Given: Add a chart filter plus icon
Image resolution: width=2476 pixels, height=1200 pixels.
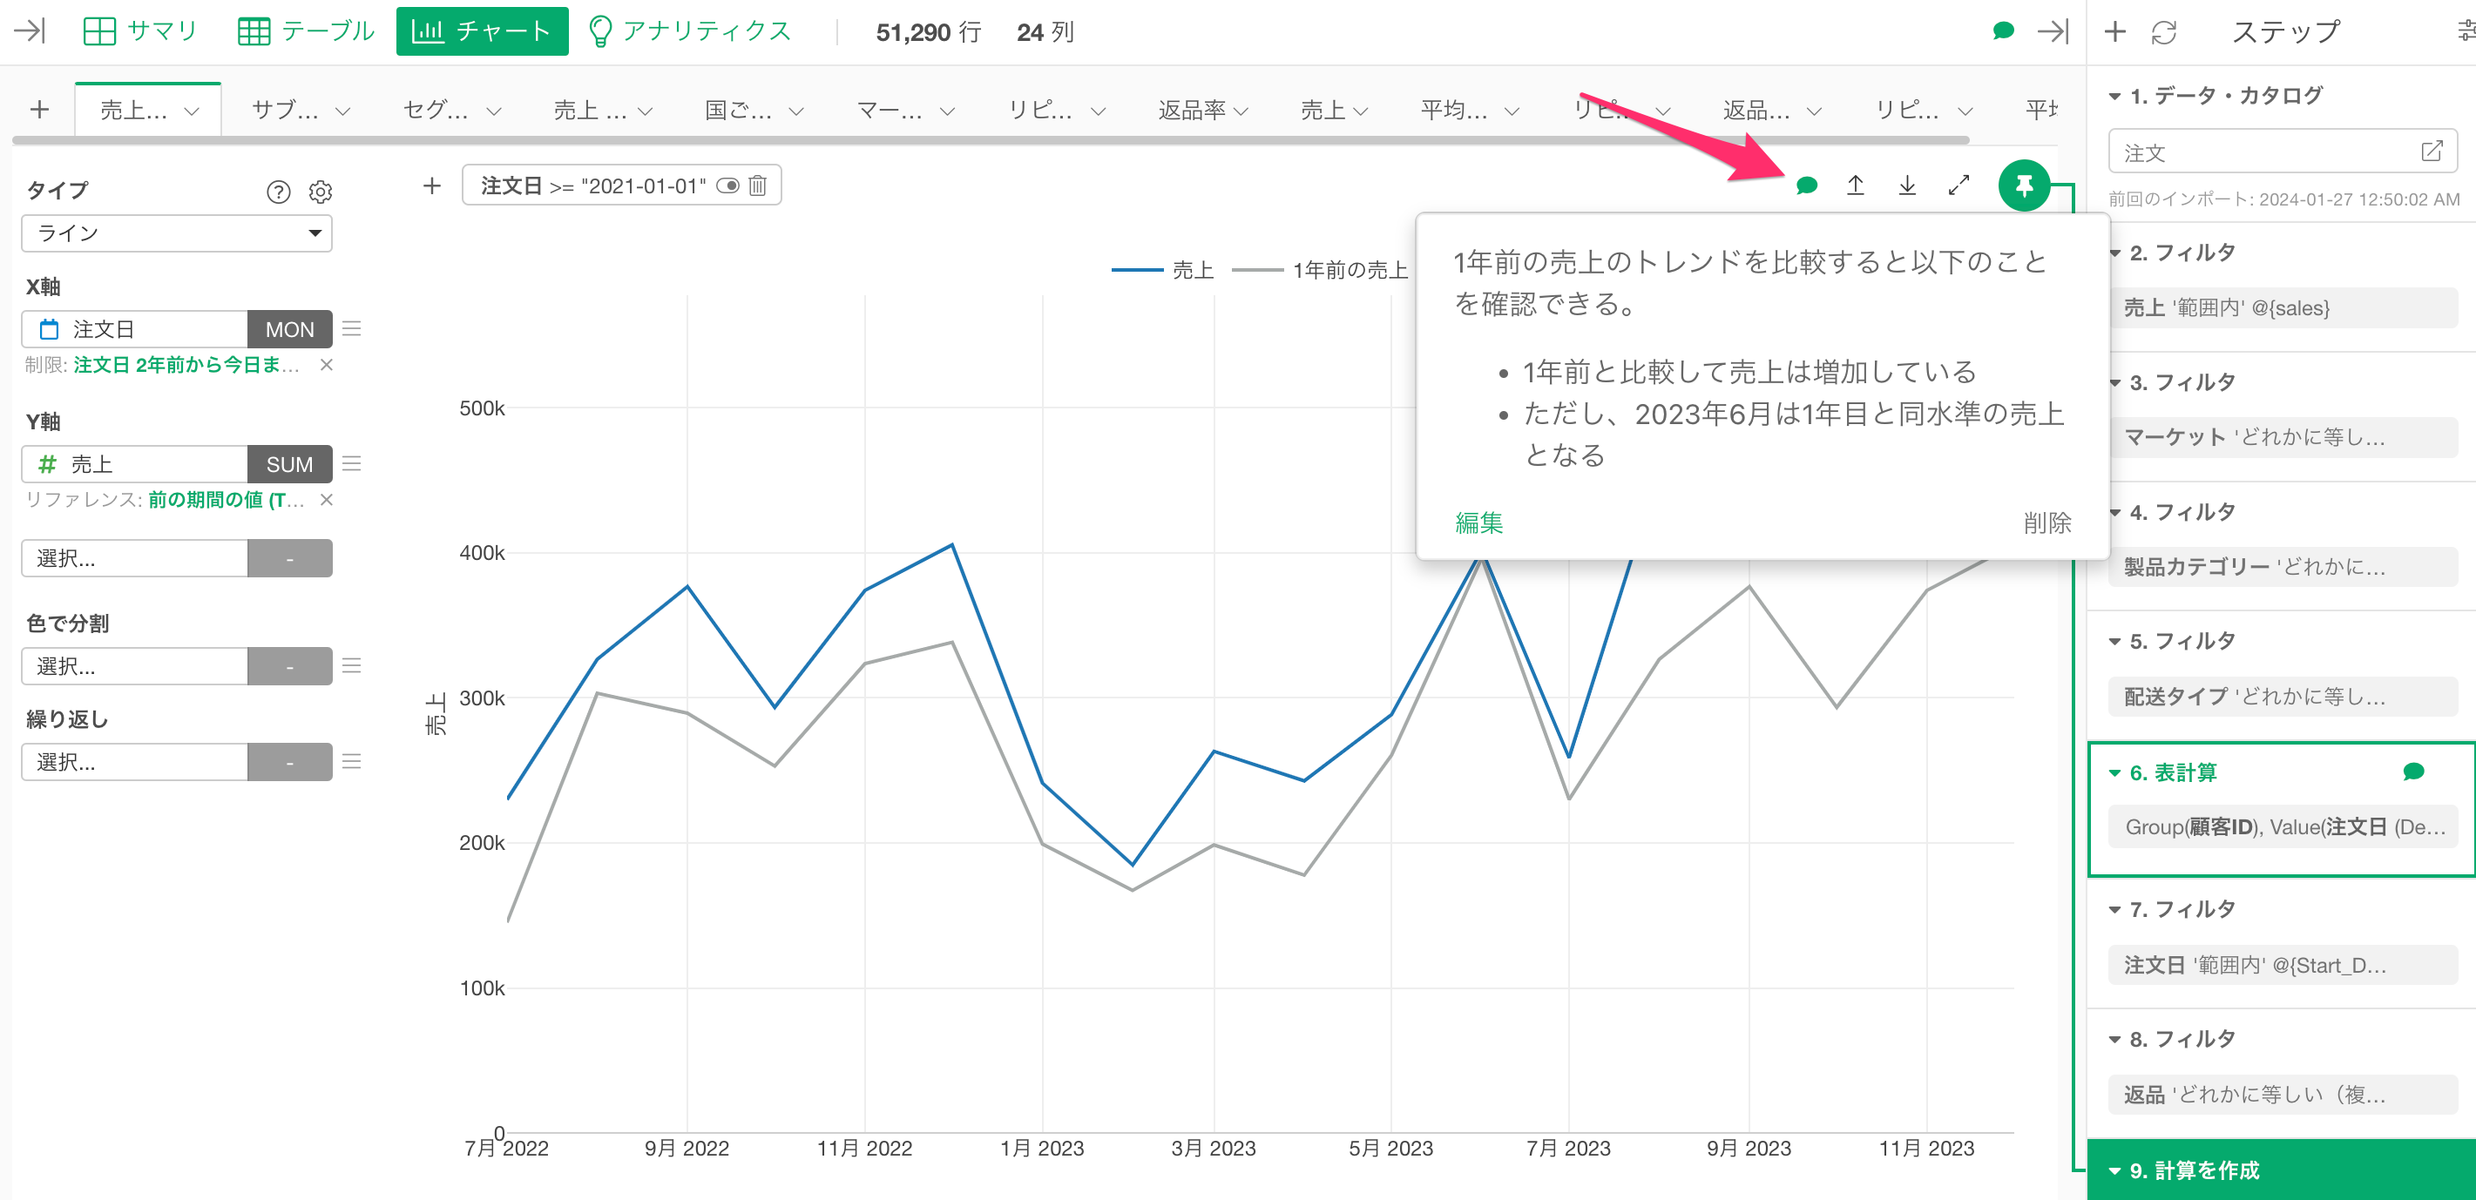Looking at the screenshot, I should click(x=431, y=185).
